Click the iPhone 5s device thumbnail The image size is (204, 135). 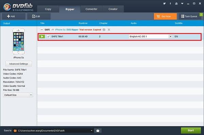[18, 41]
